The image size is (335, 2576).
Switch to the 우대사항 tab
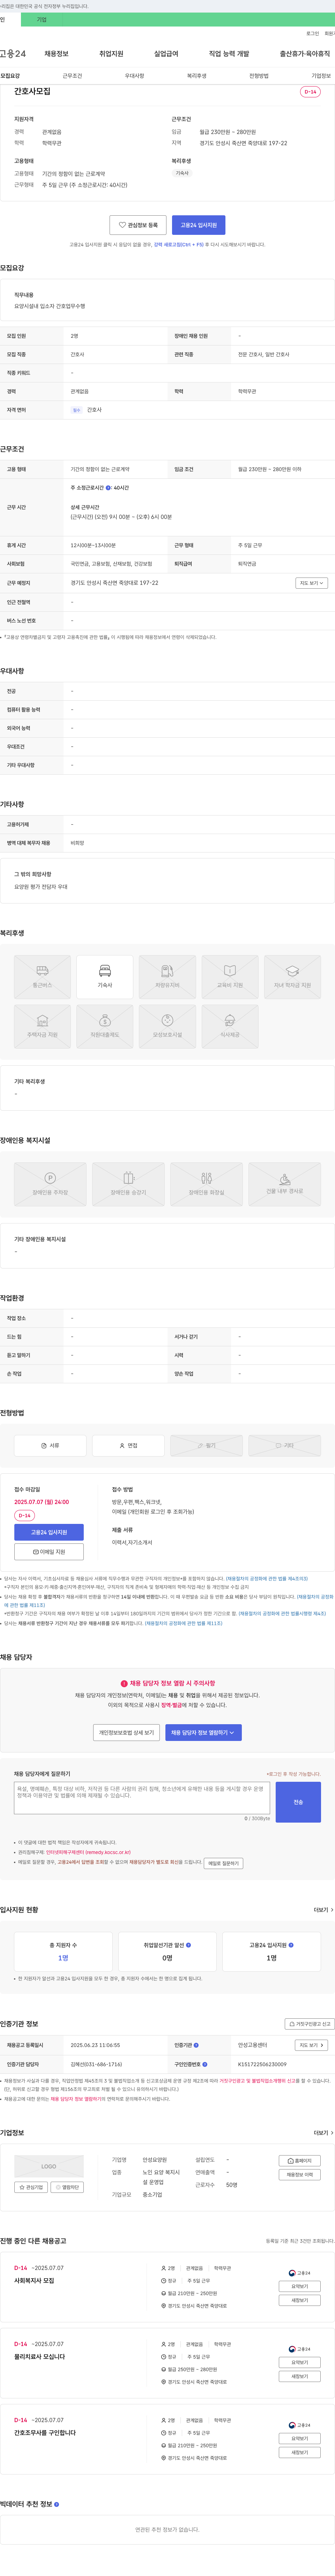tap(134, 76)
